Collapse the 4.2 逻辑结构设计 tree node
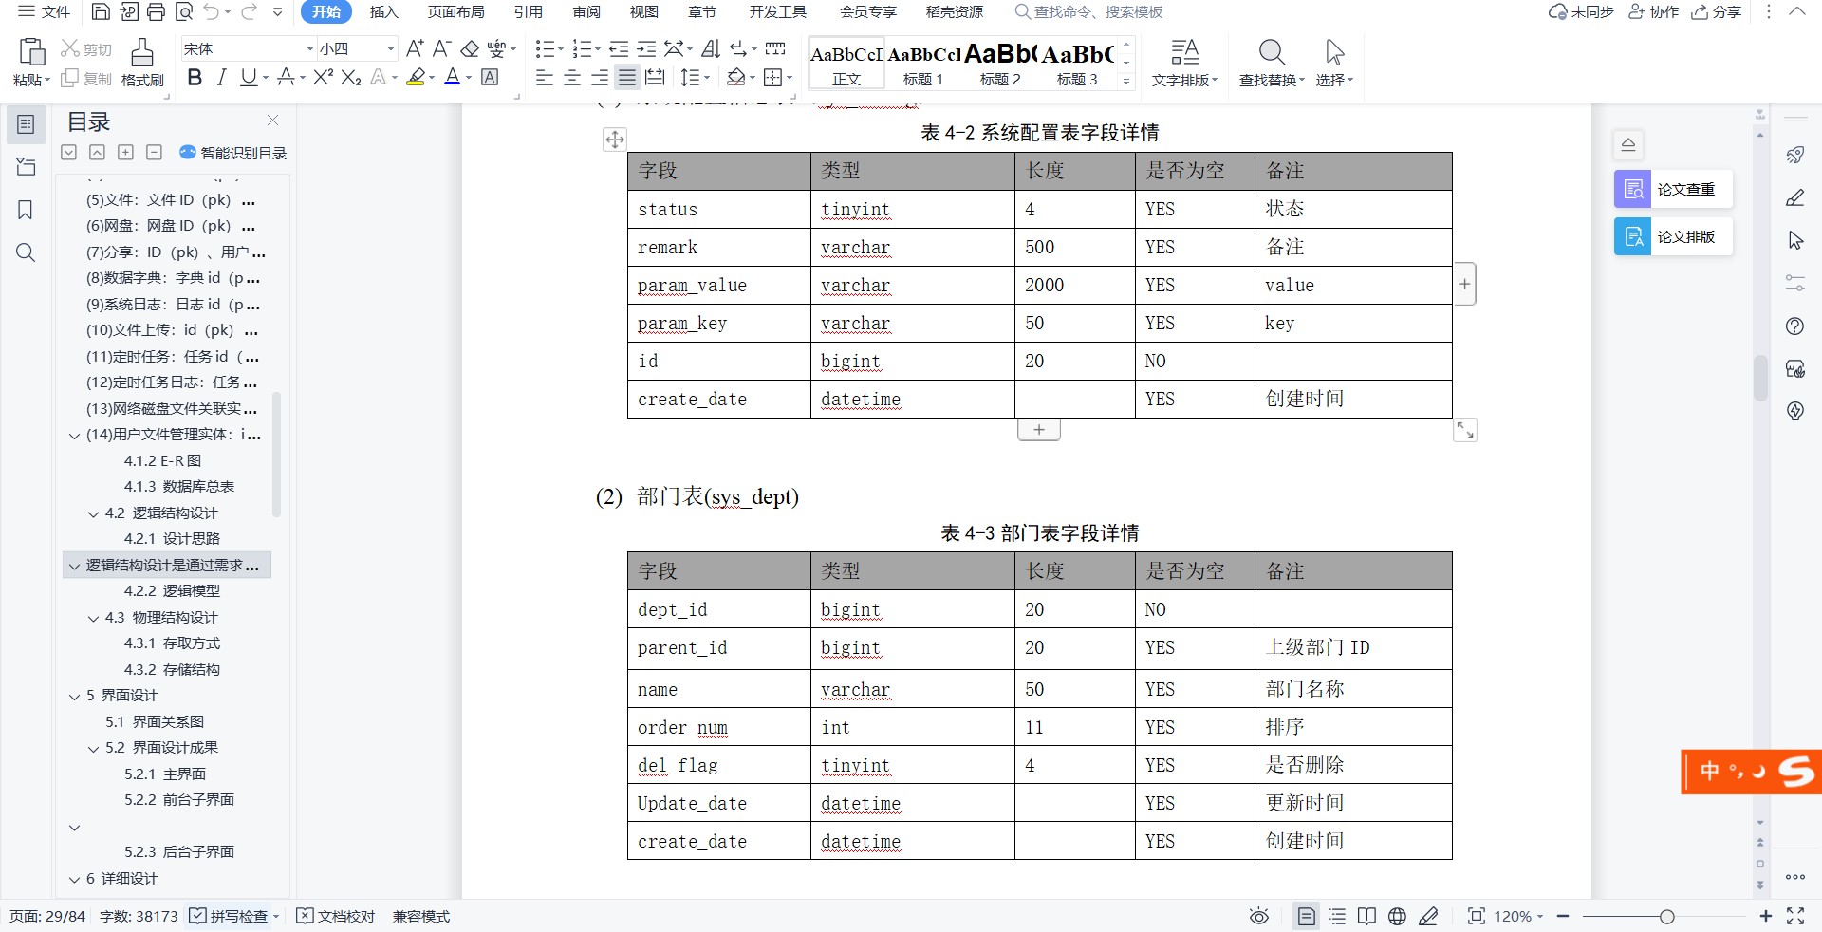Screen dimensions: 1822x932 point(94,513)
